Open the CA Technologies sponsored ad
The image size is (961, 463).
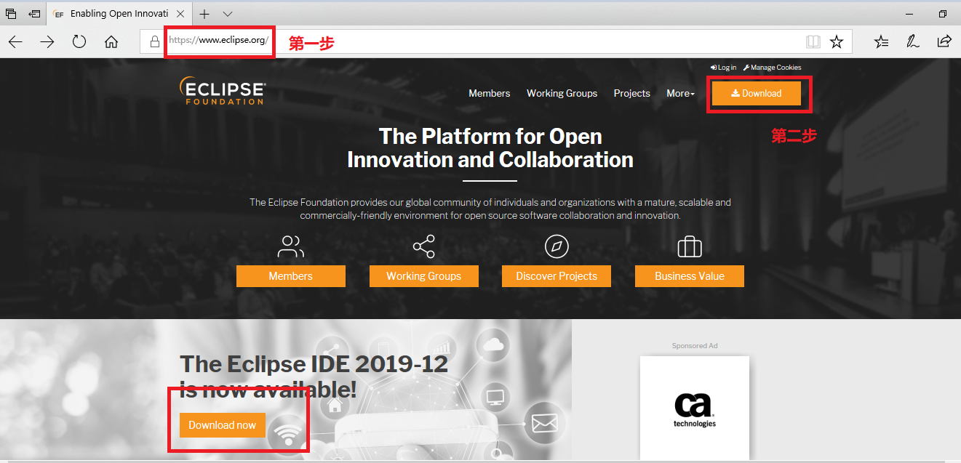(x=695, y=409)
